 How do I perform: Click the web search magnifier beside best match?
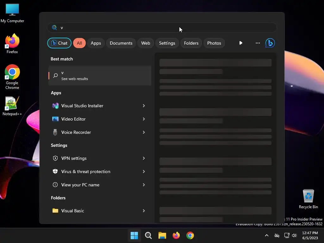tap(55, 76)
